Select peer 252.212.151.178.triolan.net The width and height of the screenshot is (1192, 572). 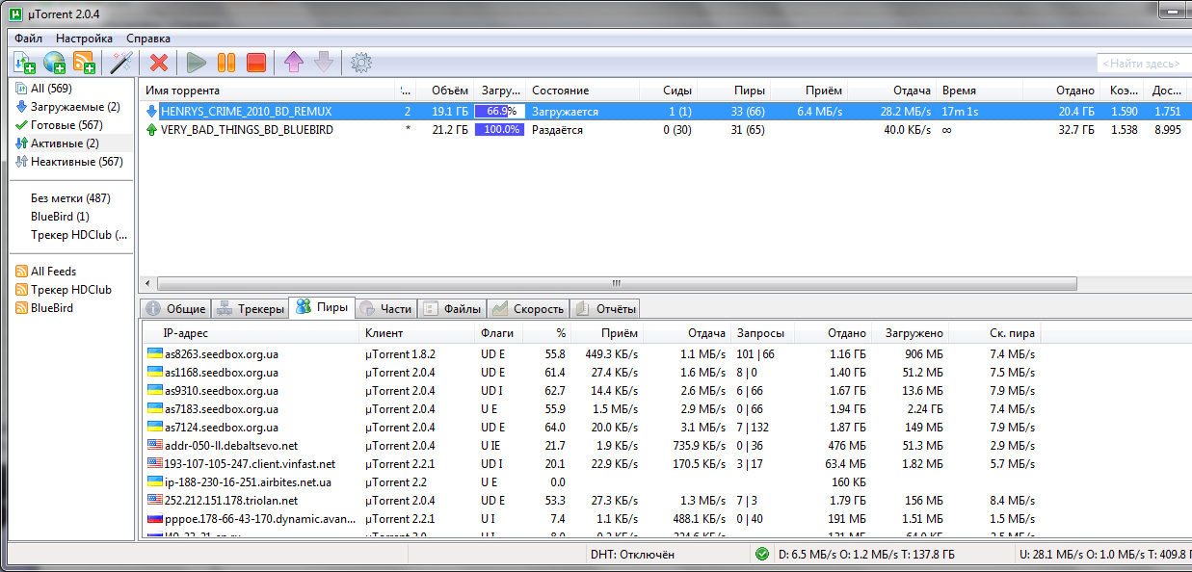592,501
